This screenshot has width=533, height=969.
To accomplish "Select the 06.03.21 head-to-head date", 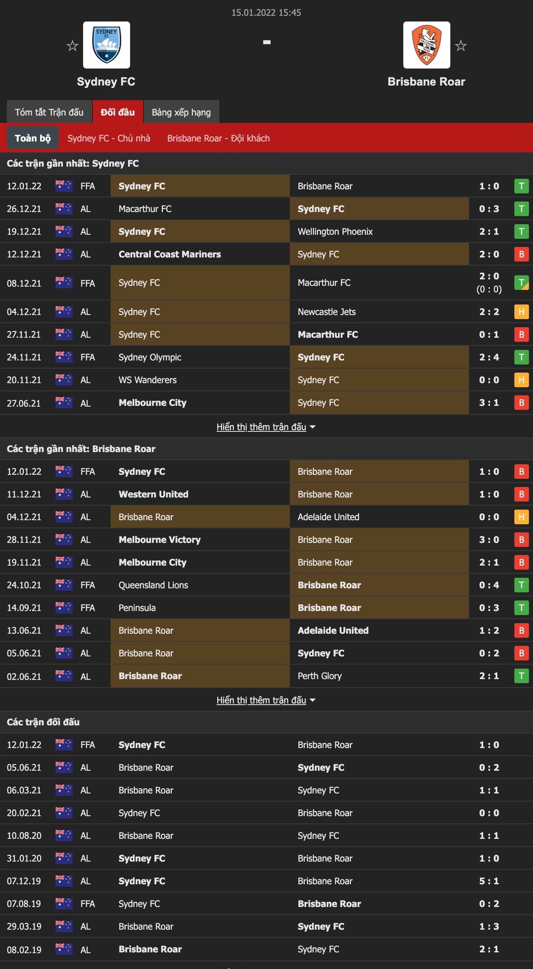I will (x=24, y=790).
